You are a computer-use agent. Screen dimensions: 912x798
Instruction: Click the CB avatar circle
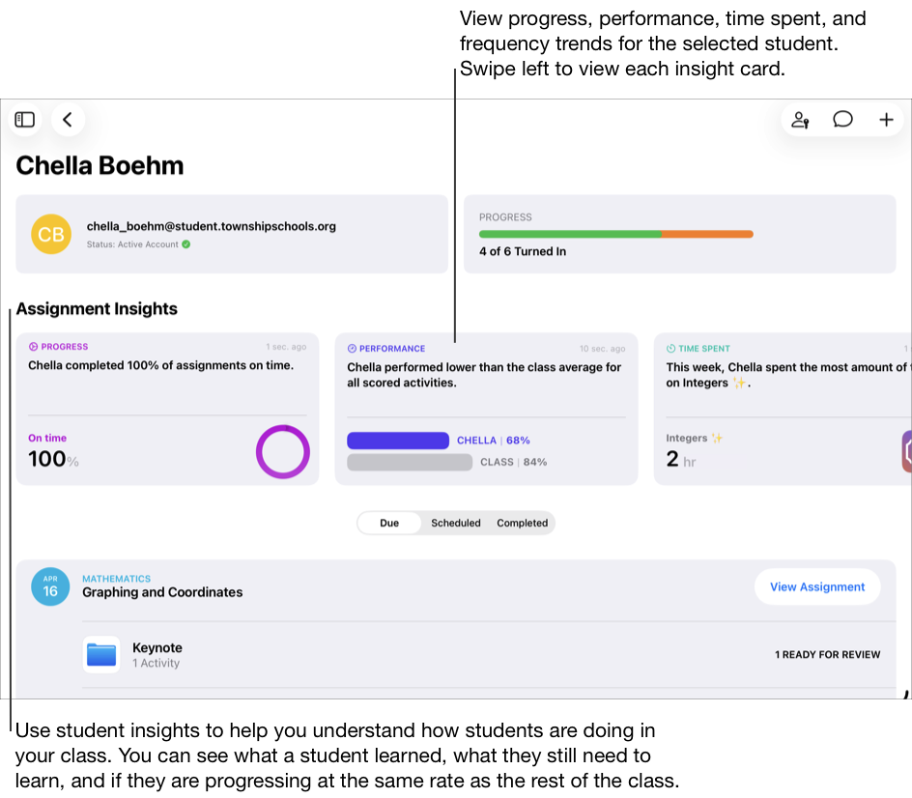(50, 234)
